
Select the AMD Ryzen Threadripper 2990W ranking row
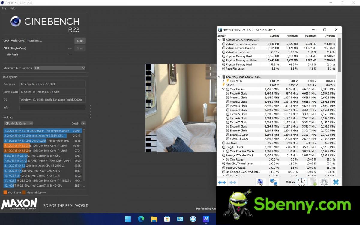click(43, 131)
